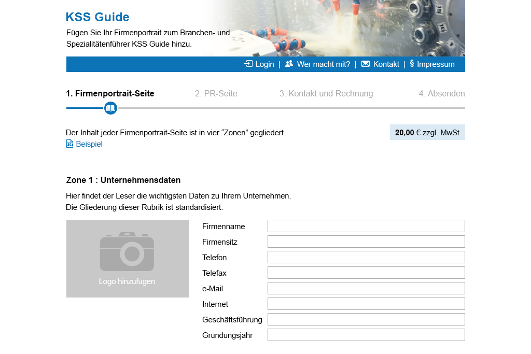Switch to 3. Kontakt und Rechnung step
This screenshot has width=531, height=354.
click(326, 94)
